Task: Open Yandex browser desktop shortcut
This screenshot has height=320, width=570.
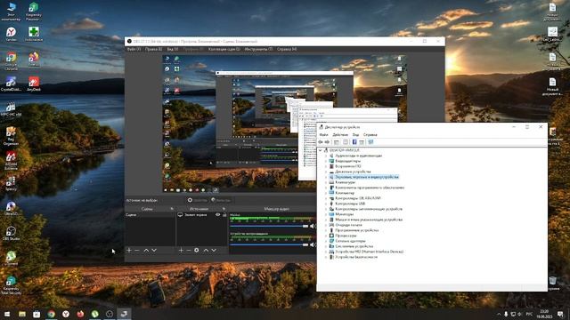Action: click(x=11, y=34)
